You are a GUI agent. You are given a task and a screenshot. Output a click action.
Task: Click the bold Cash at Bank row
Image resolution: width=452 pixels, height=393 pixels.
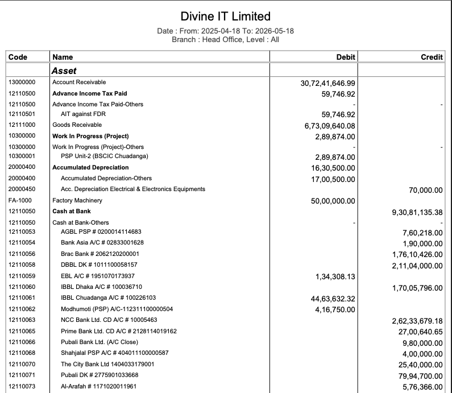[x=72, y=212]
